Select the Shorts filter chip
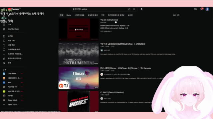This screenshot has height=119, width=213. tap(69, 15)
